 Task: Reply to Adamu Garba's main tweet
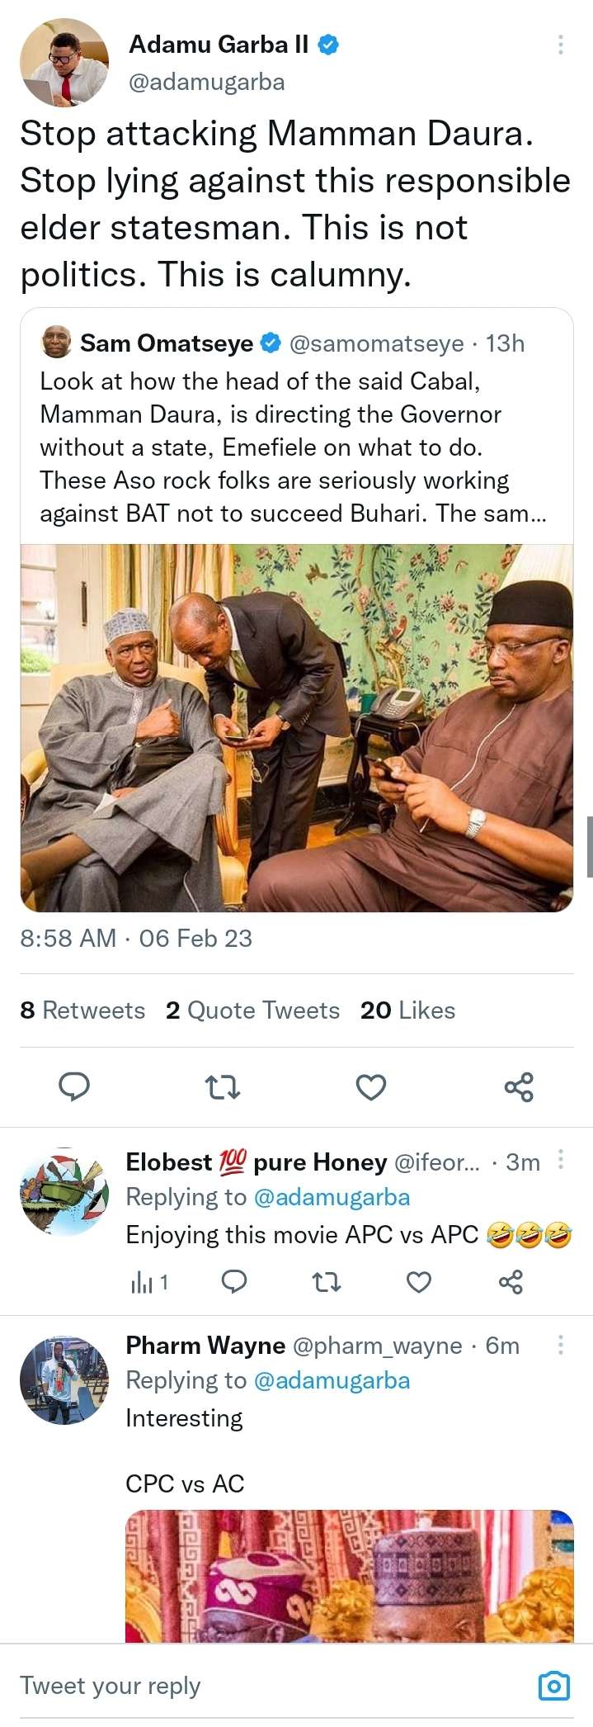[74, 1087]
